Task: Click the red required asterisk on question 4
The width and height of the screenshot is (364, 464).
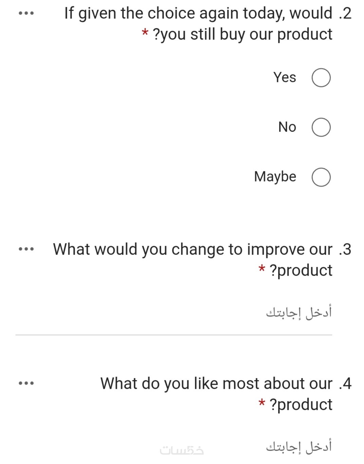Action: pyautogui.click(x=261, y=403)
